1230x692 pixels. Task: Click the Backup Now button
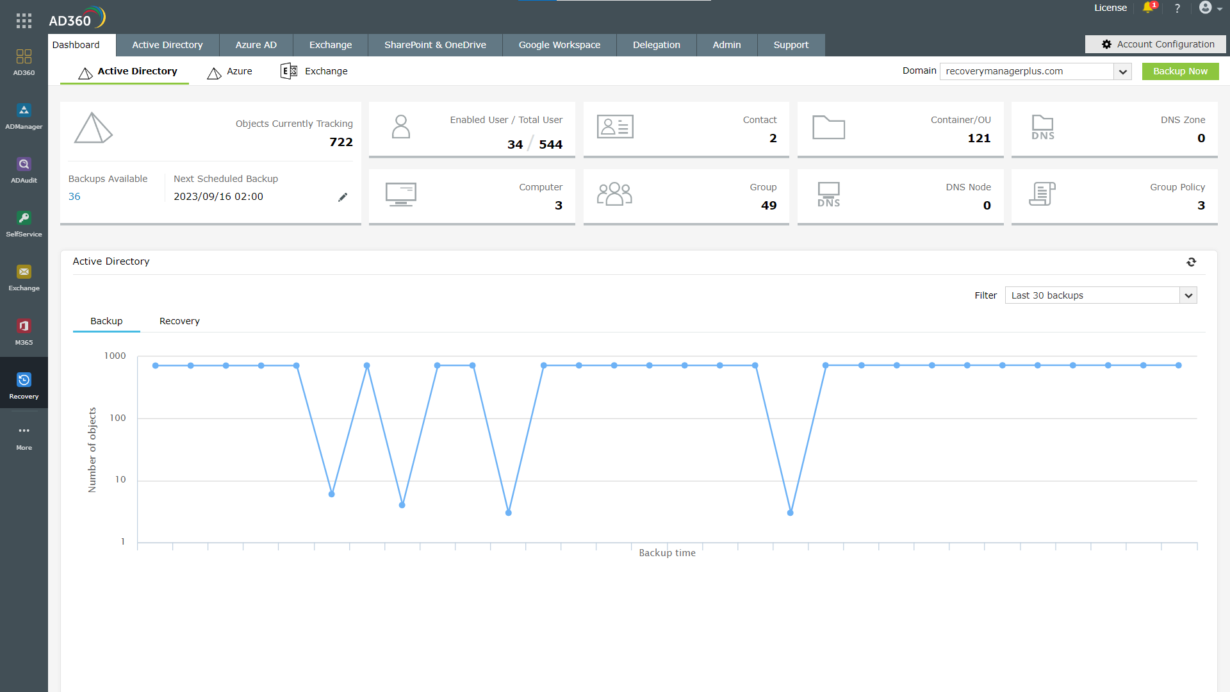point(1180,71)
